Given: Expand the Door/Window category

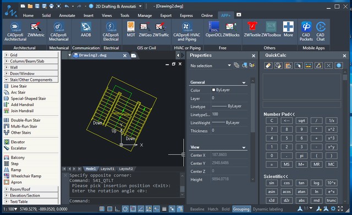Looking at the screenshot, I should coord(31,73).
